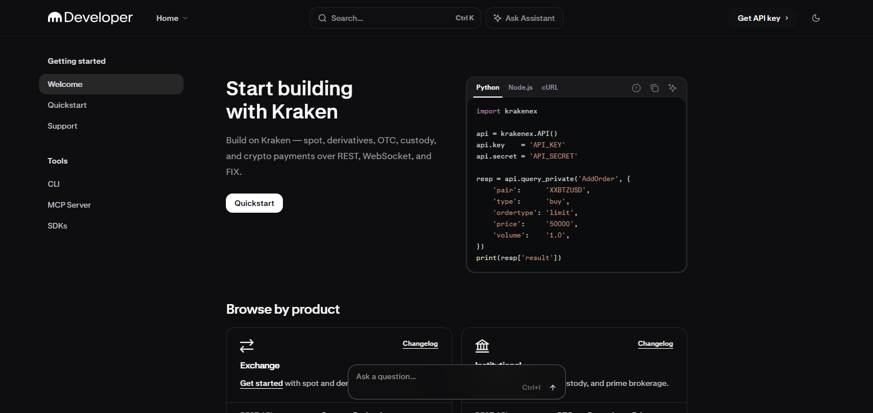Click the Start building with Kraken heading
This screenshot has height=413, width=873.
(289, 100)
